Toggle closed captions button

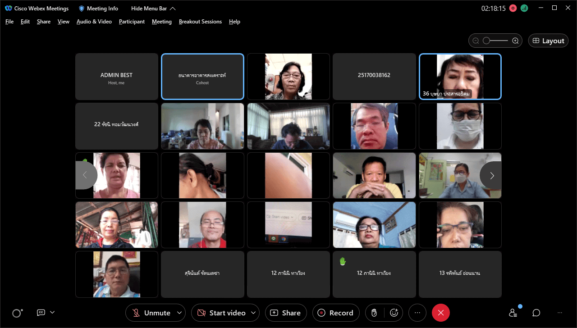(x=41, y=312)
